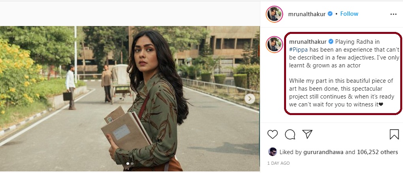This screenshot has width=403, height=173.
Task: Go to the next photo with the carousel arrow
Action: tap(250, 99)
